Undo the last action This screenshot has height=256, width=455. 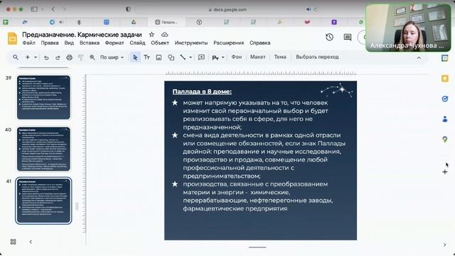point(46,58)
